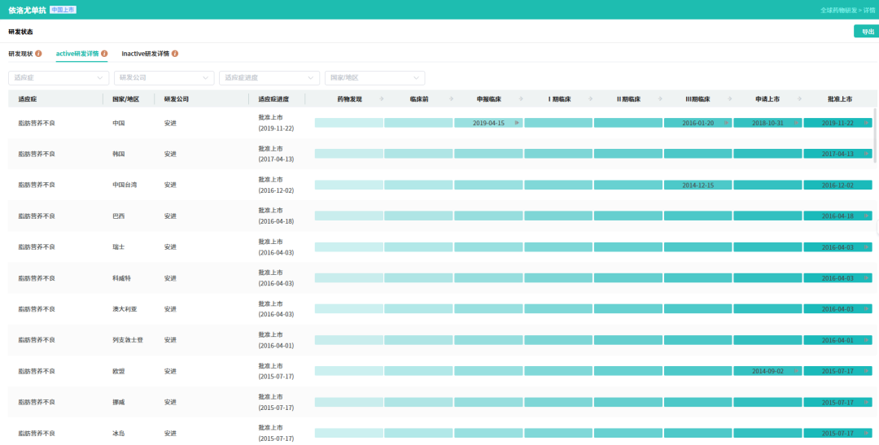Open the 适应症 filter dropdown

59,78
